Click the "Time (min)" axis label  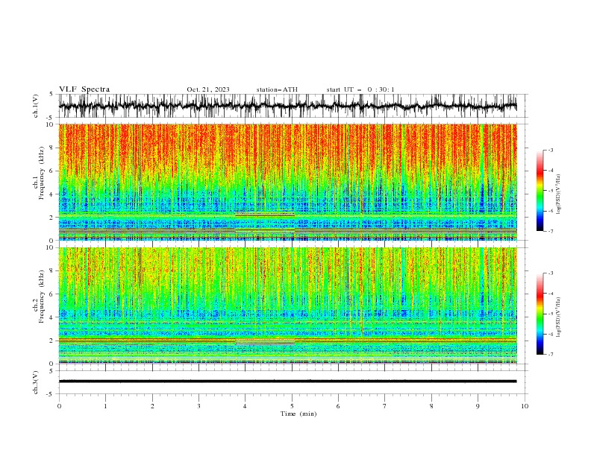(x=298, y=414)
